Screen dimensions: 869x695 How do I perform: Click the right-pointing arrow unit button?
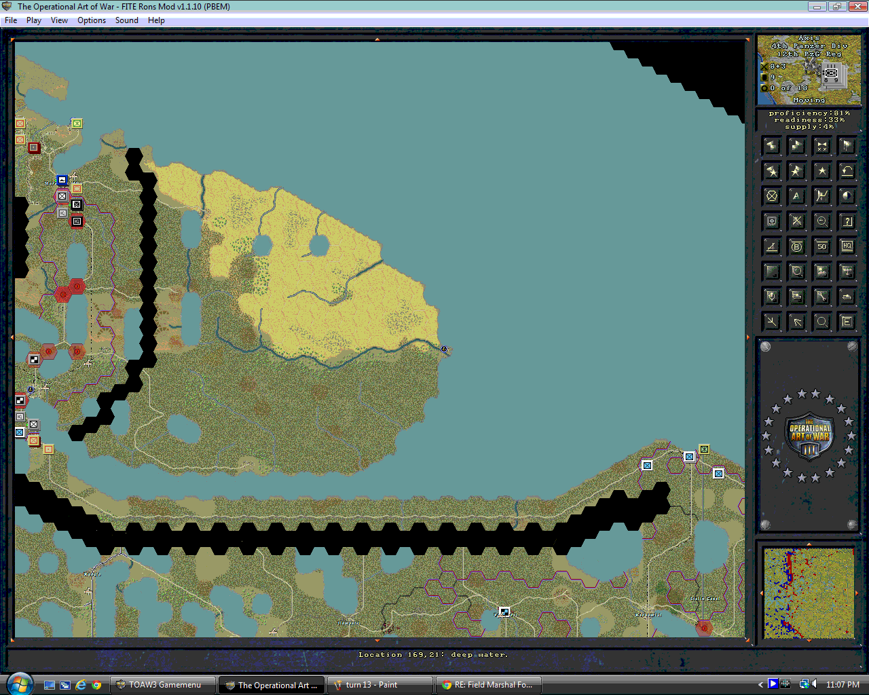797,146
